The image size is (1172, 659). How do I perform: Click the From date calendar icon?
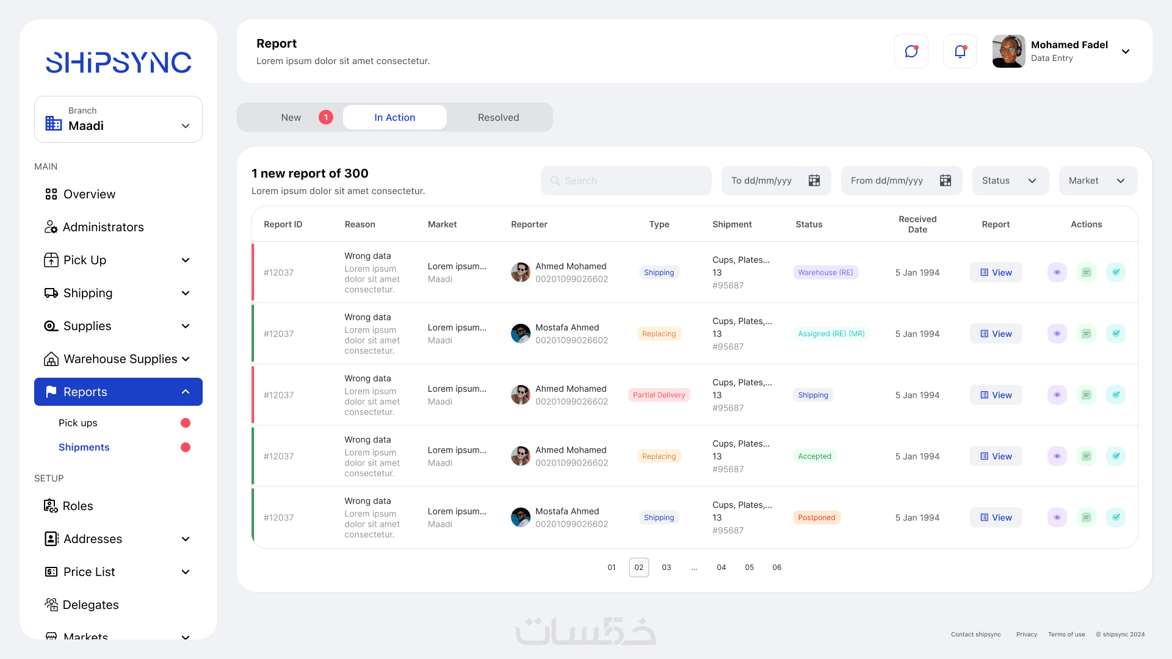click(945, 181)
